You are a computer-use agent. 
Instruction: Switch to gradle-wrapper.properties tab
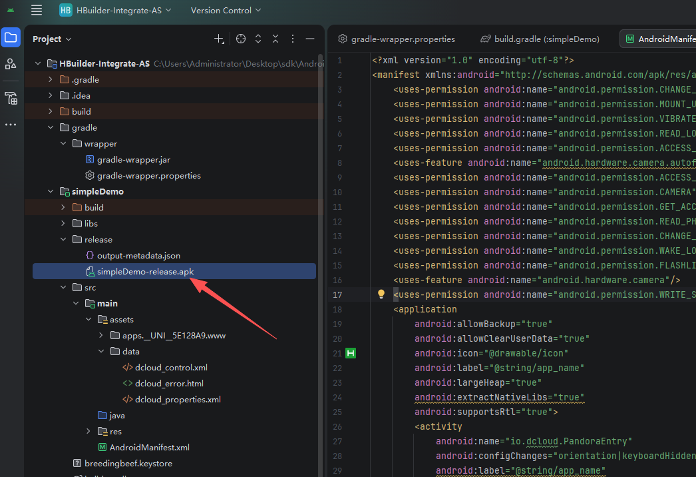click(x=397, y=39)
